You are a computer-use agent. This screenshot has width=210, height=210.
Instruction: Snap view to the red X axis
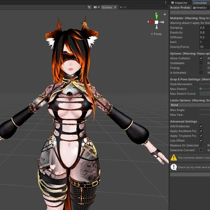pos(151,22)
